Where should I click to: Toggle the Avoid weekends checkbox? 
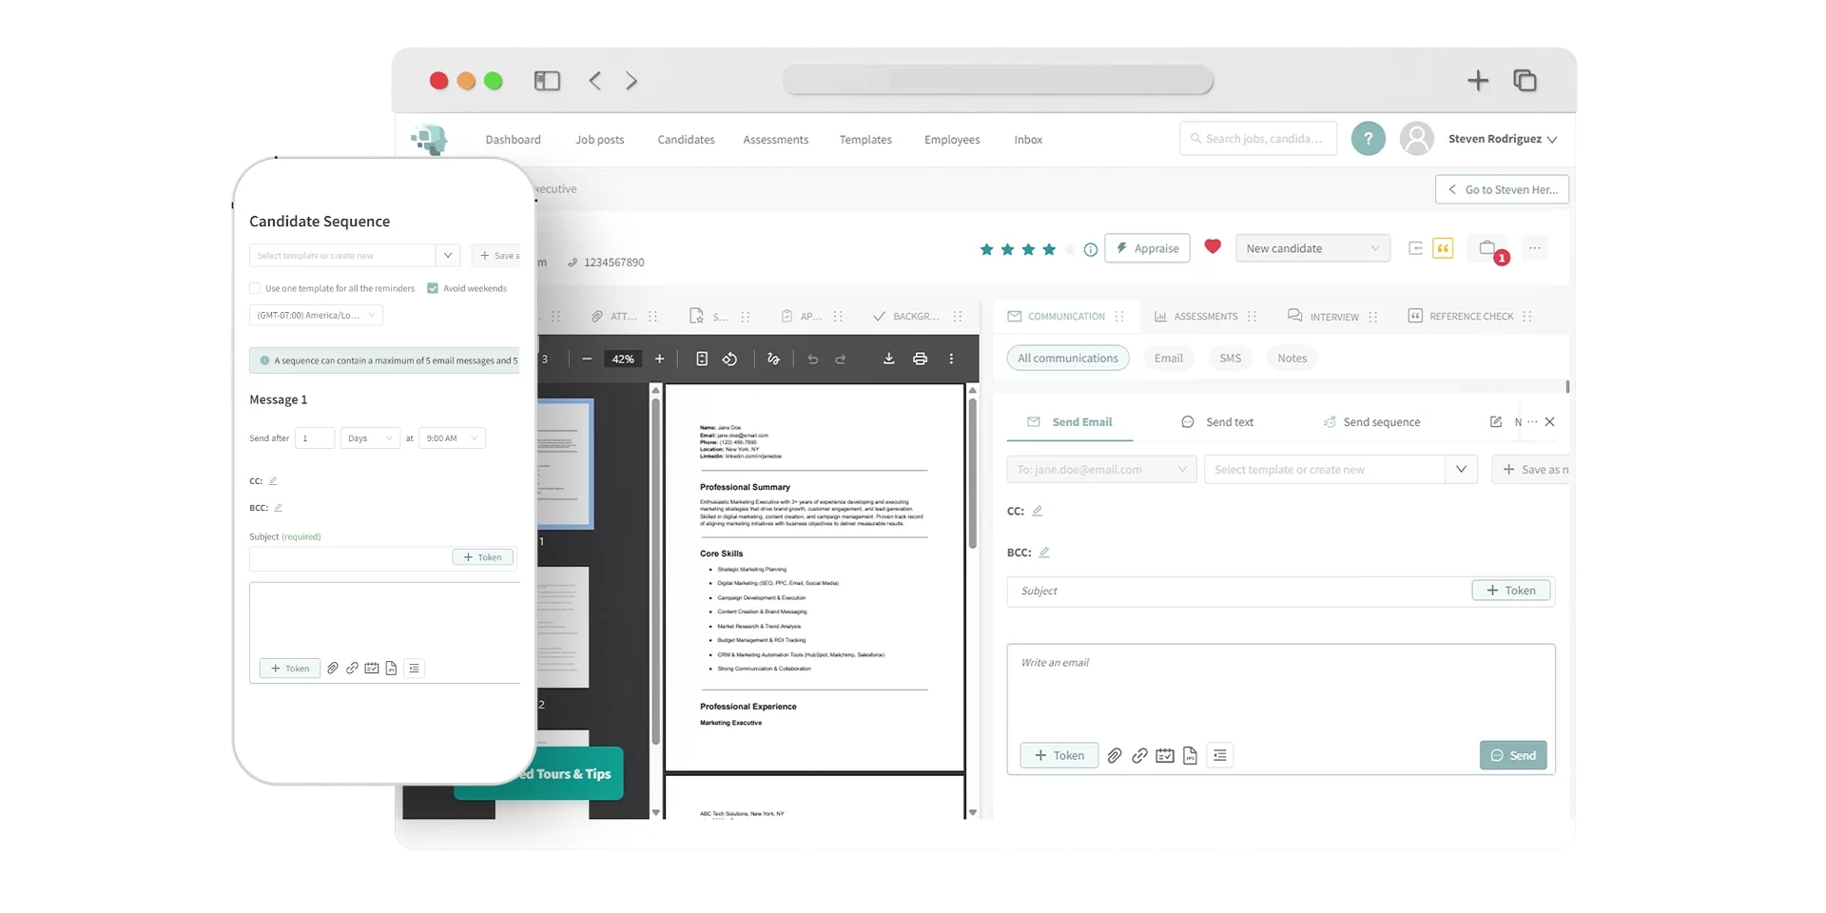433,288
